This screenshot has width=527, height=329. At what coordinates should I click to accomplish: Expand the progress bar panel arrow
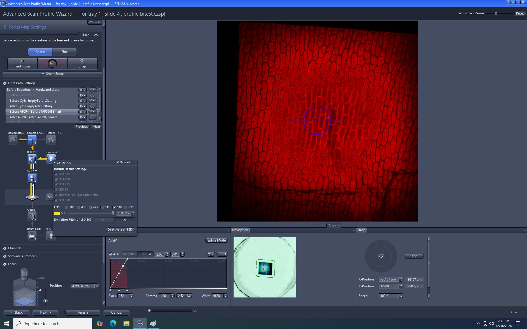click(x=195, y=311)
